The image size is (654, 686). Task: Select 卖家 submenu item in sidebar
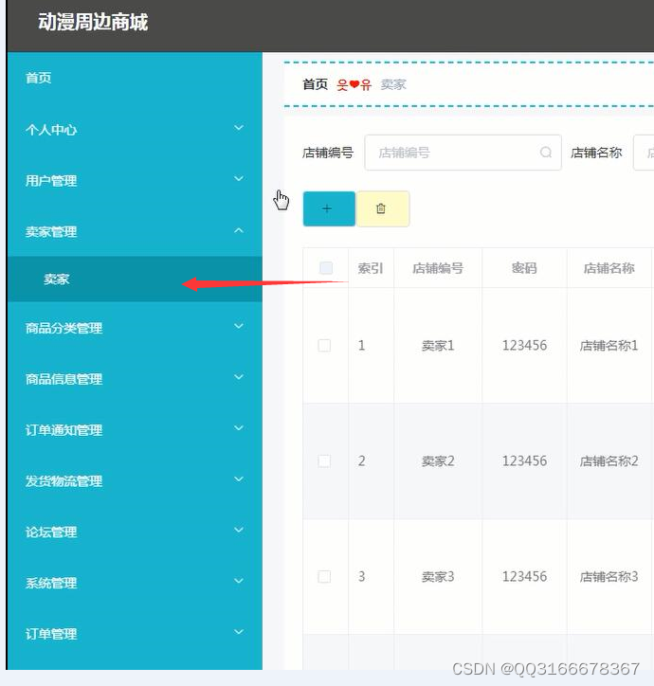[x=135, y=279]
